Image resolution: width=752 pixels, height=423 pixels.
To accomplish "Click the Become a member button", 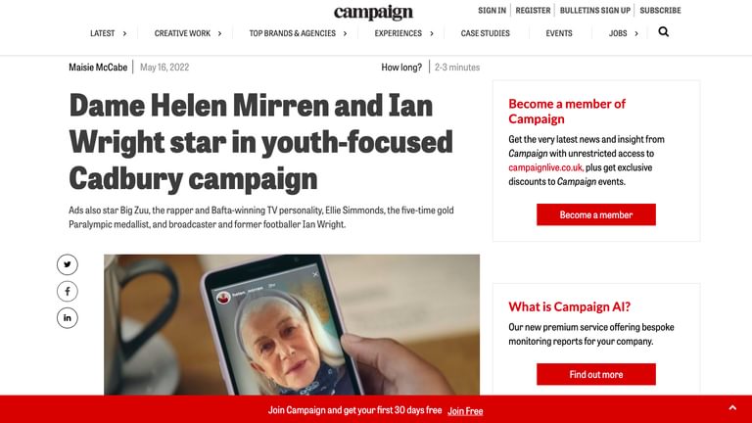I will pyautogui.click(x=596, y=214).
